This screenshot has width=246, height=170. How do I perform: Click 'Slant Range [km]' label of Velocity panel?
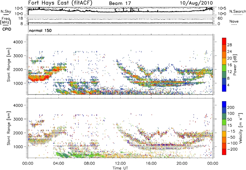[x=9, y=128]
